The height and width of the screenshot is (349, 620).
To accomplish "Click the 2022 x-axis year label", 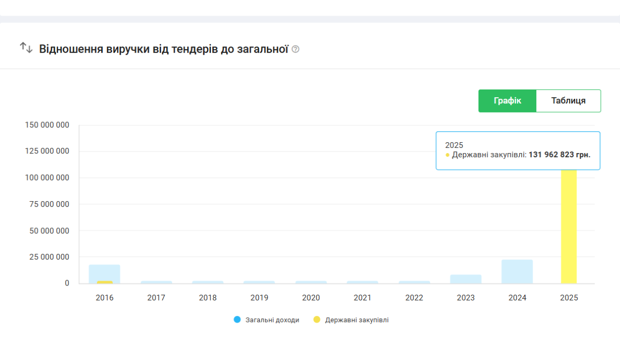I will [x=414, y=298].
